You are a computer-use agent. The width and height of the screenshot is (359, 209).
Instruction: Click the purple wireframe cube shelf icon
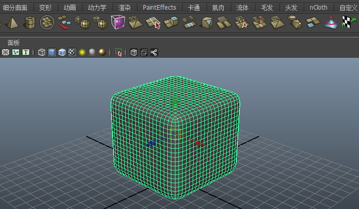tap(118, 22)
